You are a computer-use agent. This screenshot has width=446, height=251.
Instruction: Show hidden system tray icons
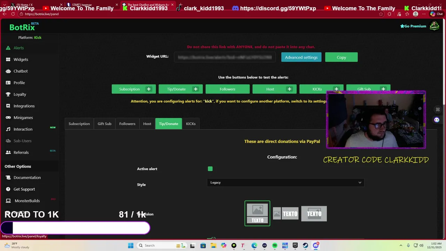401,245
